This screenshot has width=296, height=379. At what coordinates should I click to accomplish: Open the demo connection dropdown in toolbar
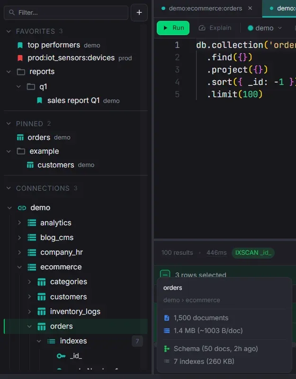pyautogui.click(x=265, y=28)
